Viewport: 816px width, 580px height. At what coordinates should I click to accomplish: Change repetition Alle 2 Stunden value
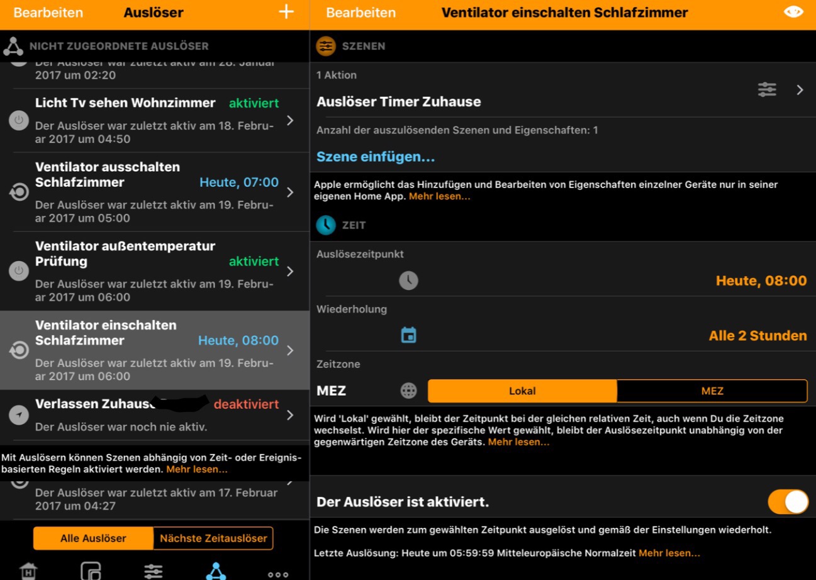coord(757,336)
